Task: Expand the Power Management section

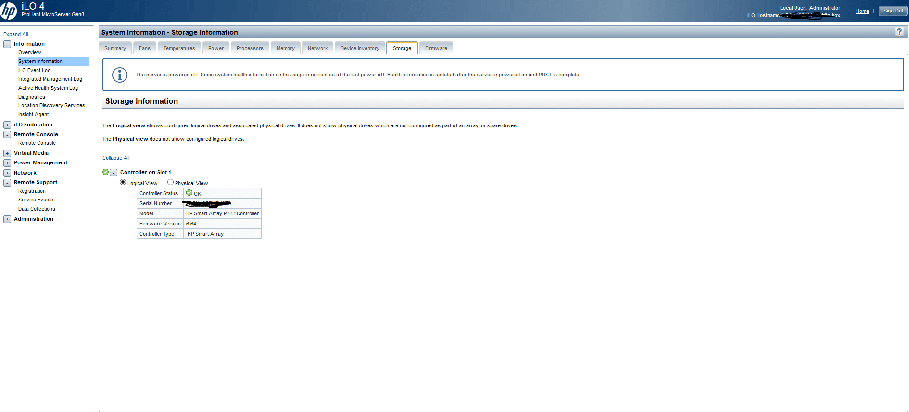Action: [x=7, y=163]
